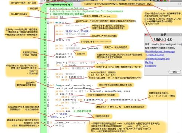Click the 'if res < 50:' line
The width and height of the screenshot is (182, 133).
pos(64,94)
